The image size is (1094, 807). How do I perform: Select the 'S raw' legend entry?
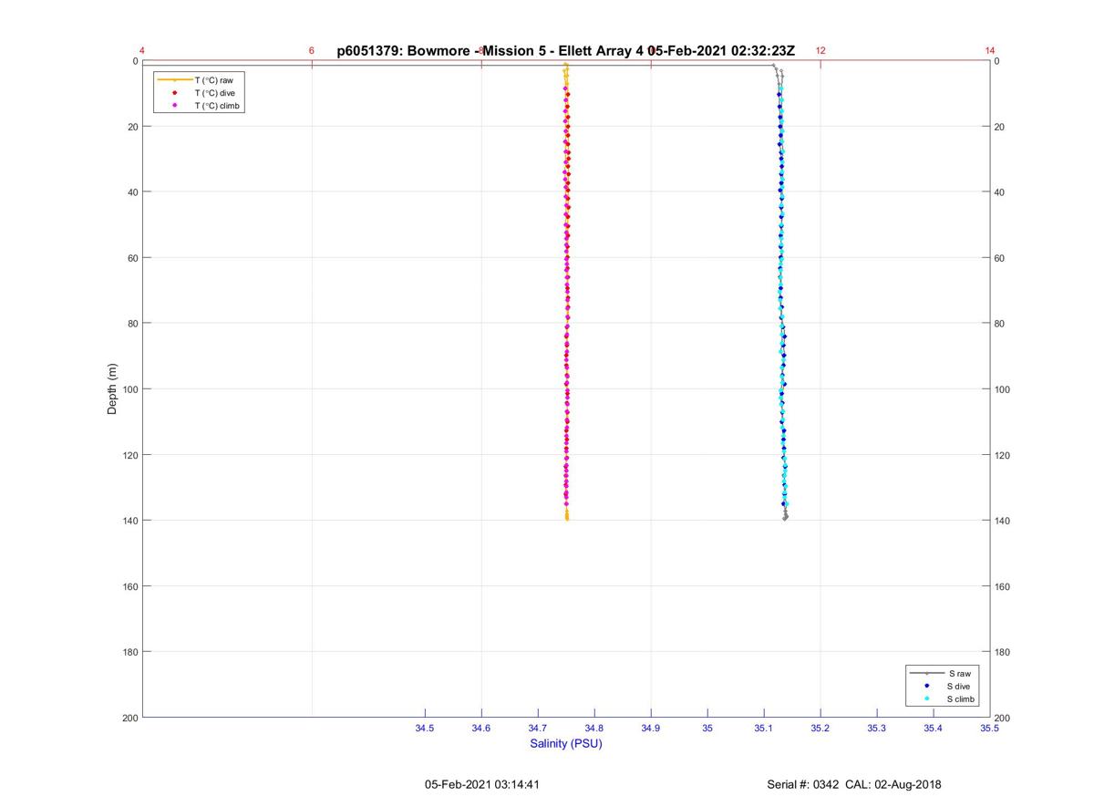[943, 673]
